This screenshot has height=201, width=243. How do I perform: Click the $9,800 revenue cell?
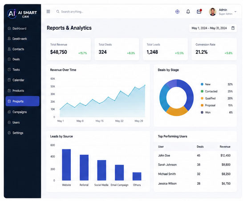pyautogui.click(x=226, y=165)
